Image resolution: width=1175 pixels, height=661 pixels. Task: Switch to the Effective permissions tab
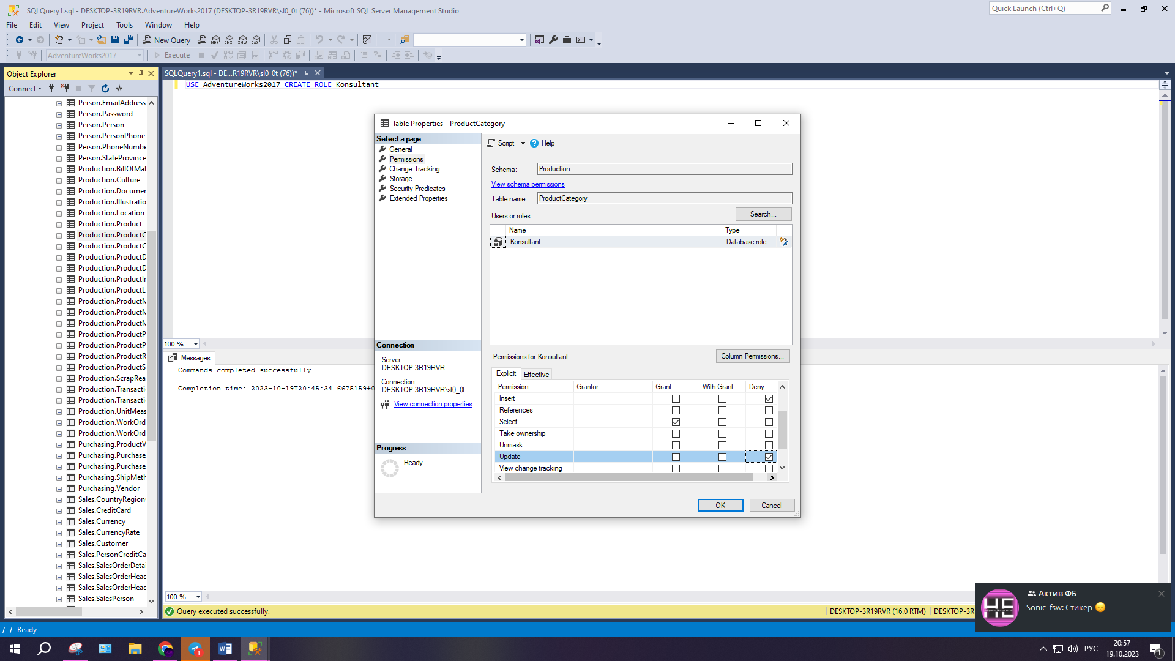[536, 375]
